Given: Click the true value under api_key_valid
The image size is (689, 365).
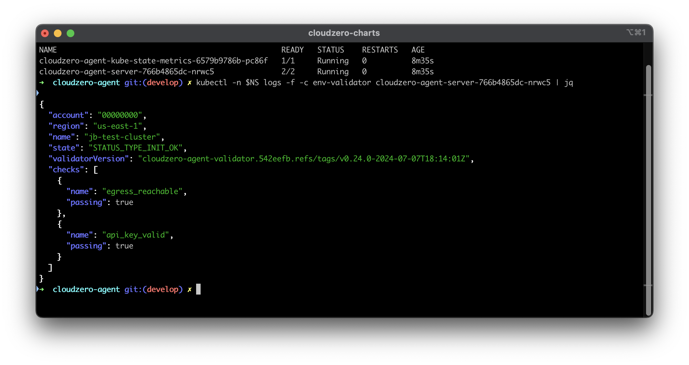Looking at the screenshot, I should [x=124, y=246].
